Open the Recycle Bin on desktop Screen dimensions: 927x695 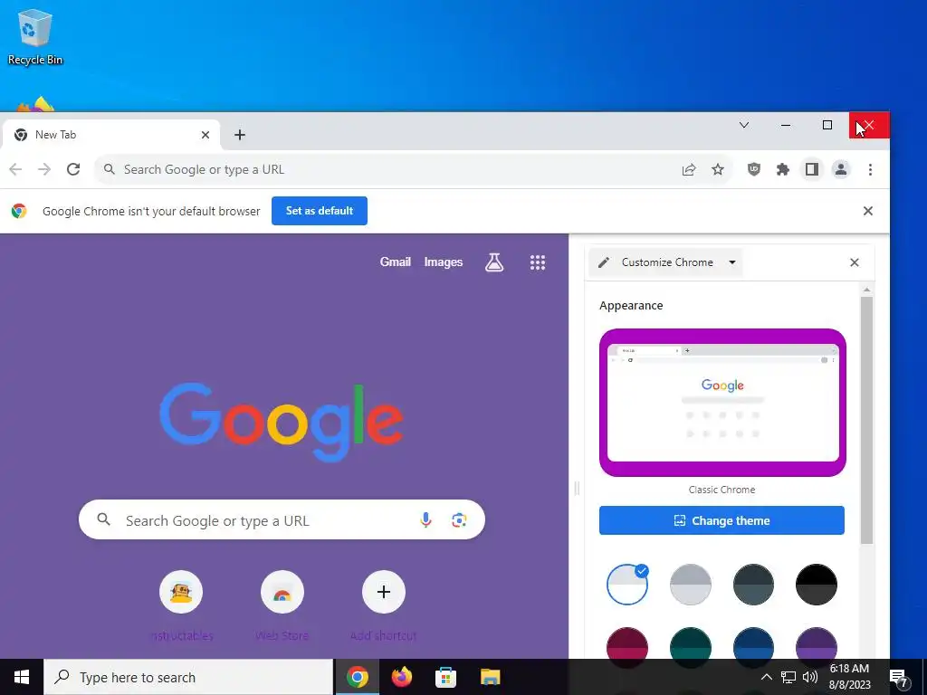[35, 36]
